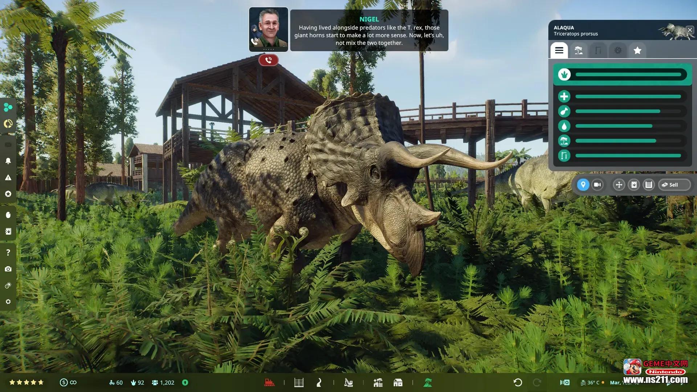Open the star badge icon in left sidebar
The width and height of the screenshot is (697, 392).
pyautogui.click(x=8, y=194)
